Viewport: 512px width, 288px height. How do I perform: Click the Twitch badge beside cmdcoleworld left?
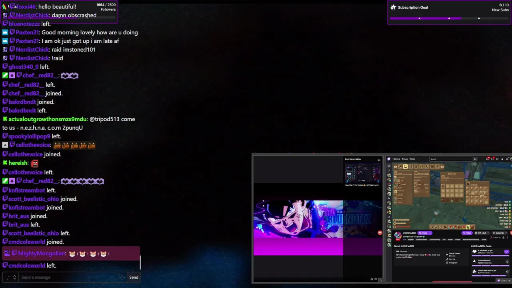point(5,266)
